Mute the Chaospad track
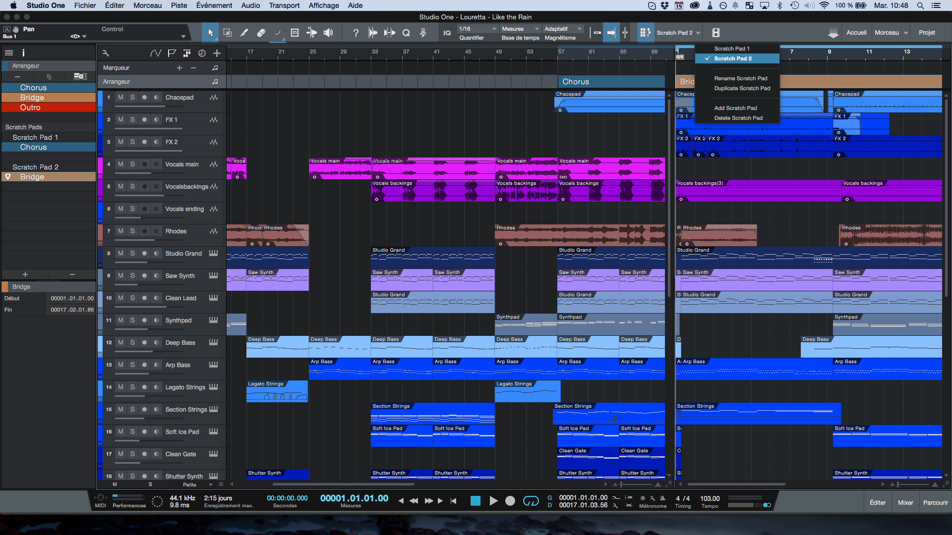Screen dimensions: 952x535 [x=120, y=98]
